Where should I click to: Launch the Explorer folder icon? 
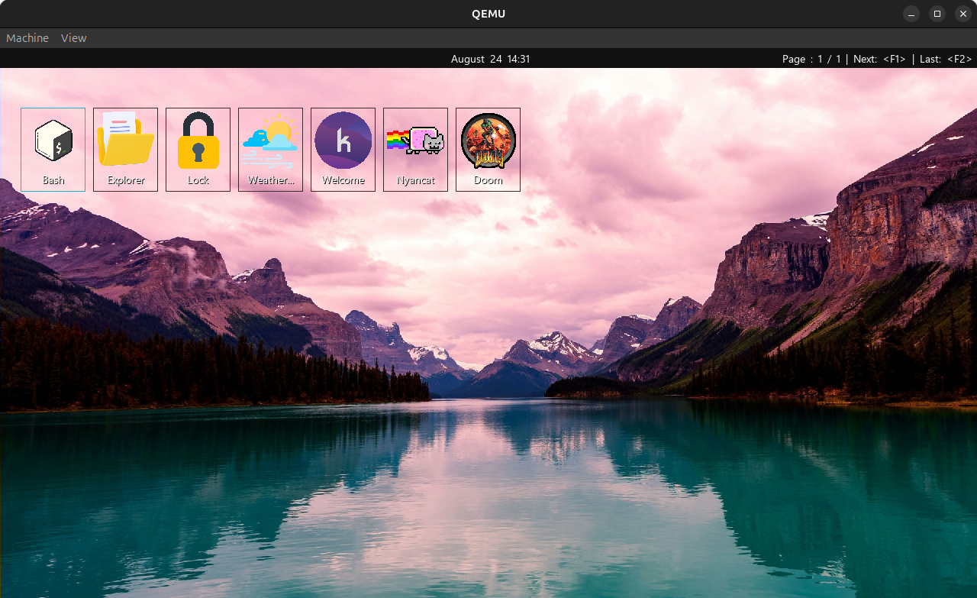pos(125,141)
